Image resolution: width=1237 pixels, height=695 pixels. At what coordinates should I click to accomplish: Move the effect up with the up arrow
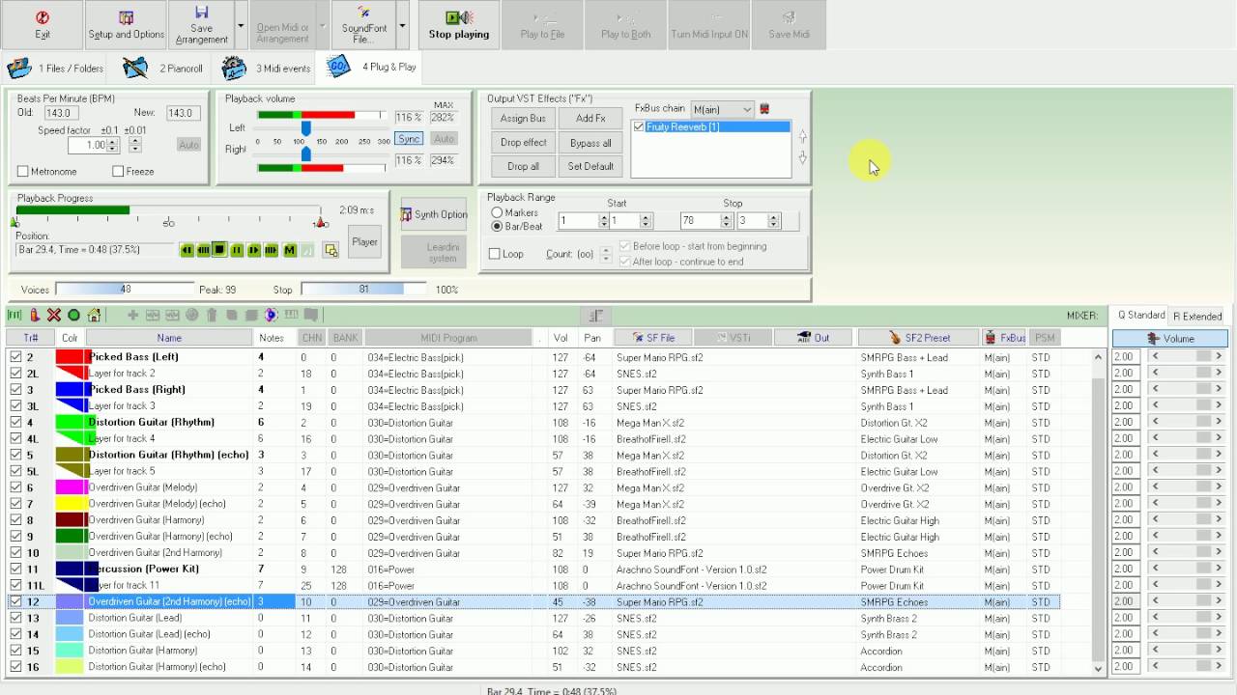802,136
